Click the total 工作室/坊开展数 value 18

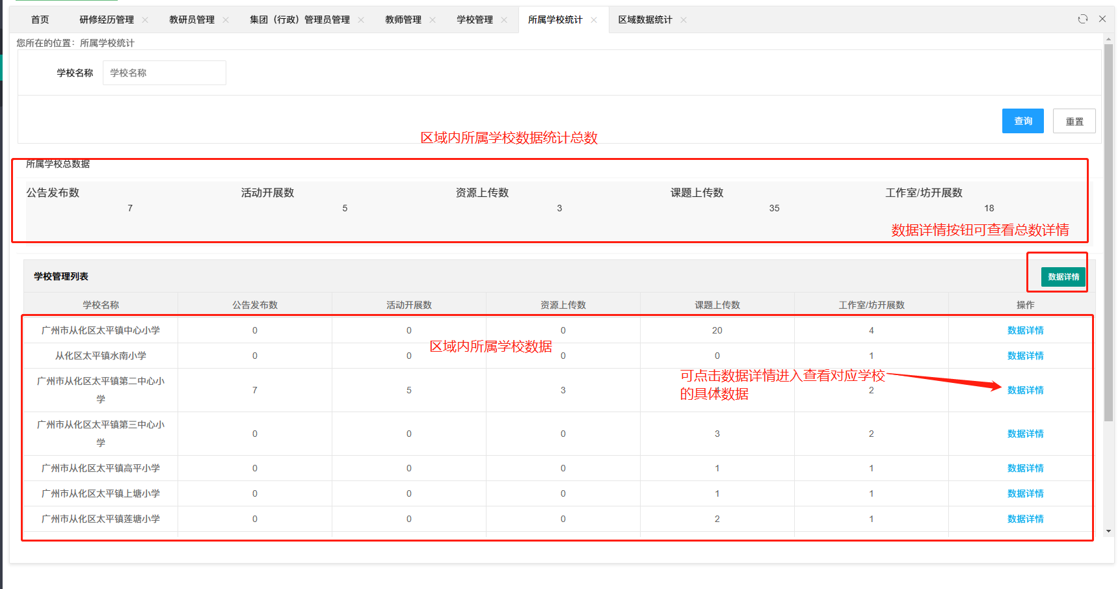(989, 208)
